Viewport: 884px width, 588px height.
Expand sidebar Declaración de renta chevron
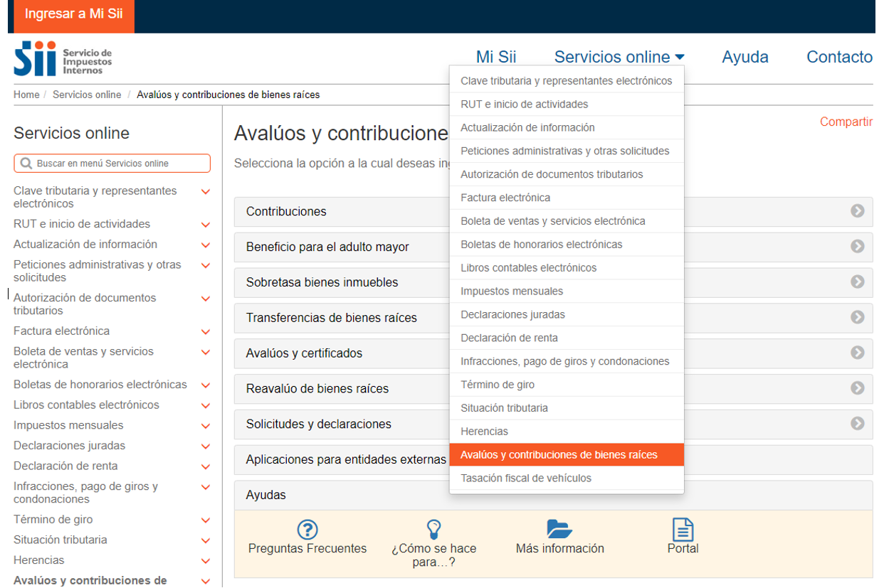tap(206, 467)
